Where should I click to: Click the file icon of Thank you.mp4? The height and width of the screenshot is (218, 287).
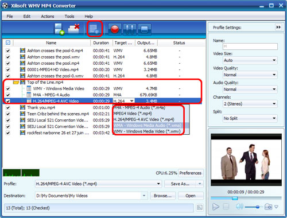pyautogui.click(x=22, y=107)
